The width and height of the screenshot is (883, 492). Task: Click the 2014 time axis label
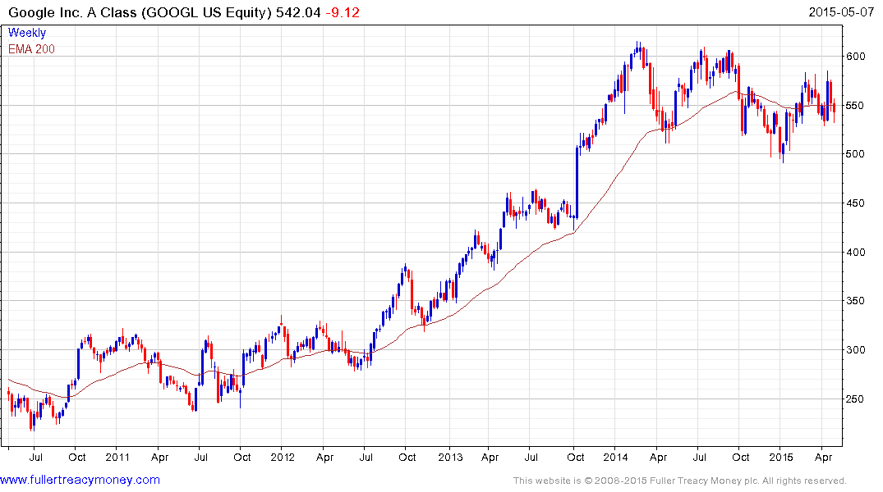[x=615, y=457]
